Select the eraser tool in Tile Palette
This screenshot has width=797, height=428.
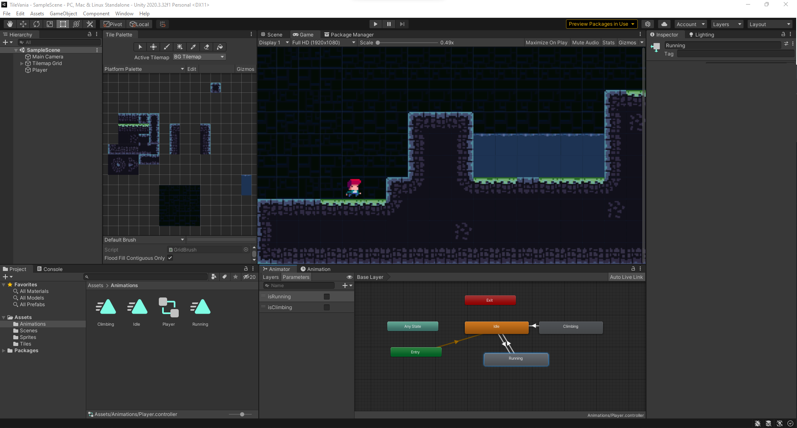[207, 47]
